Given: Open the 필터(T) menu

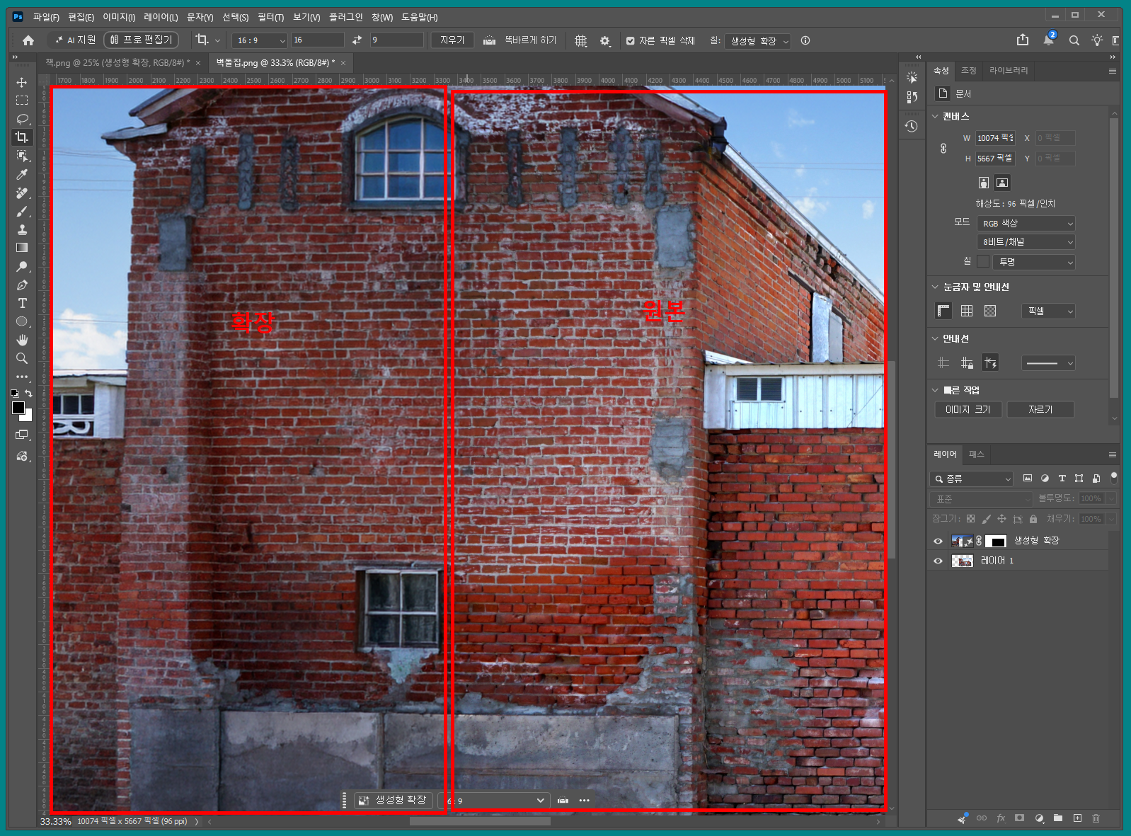Looking at the screenshot, I should pyautogui.click(x=270, y=17).
